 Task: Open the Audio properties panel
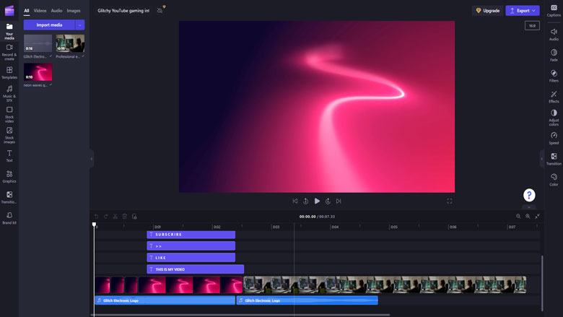pos(554,34)
